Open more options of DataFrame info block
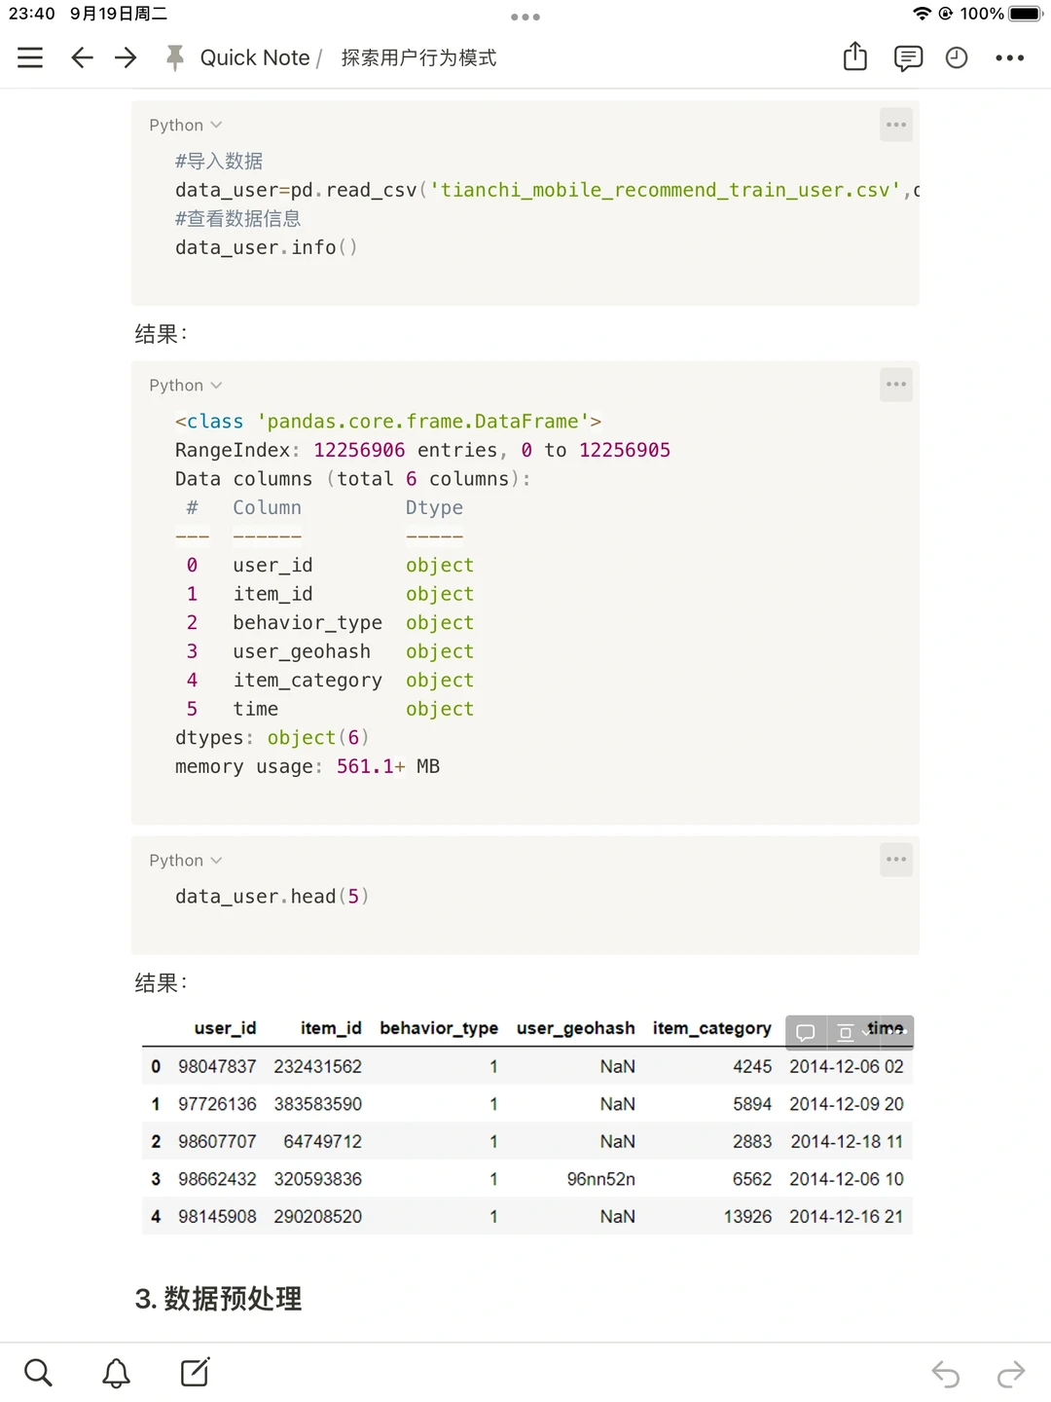This screenshot has height=1402, width=1051. coord(896,385)
